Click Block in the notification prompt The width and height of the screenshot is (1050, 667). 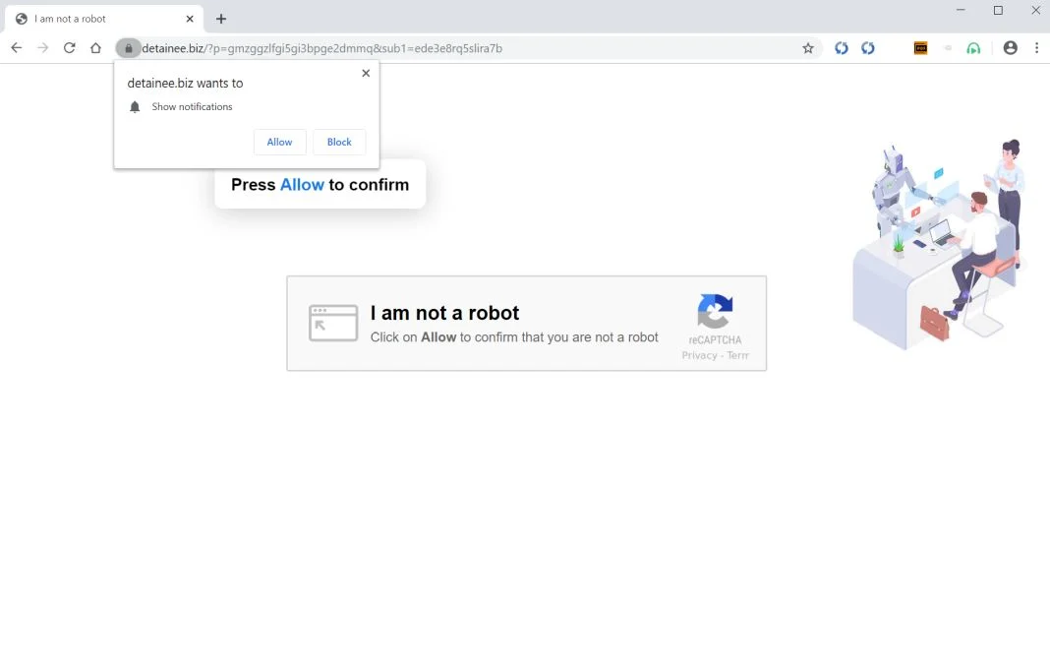(339, 142)
